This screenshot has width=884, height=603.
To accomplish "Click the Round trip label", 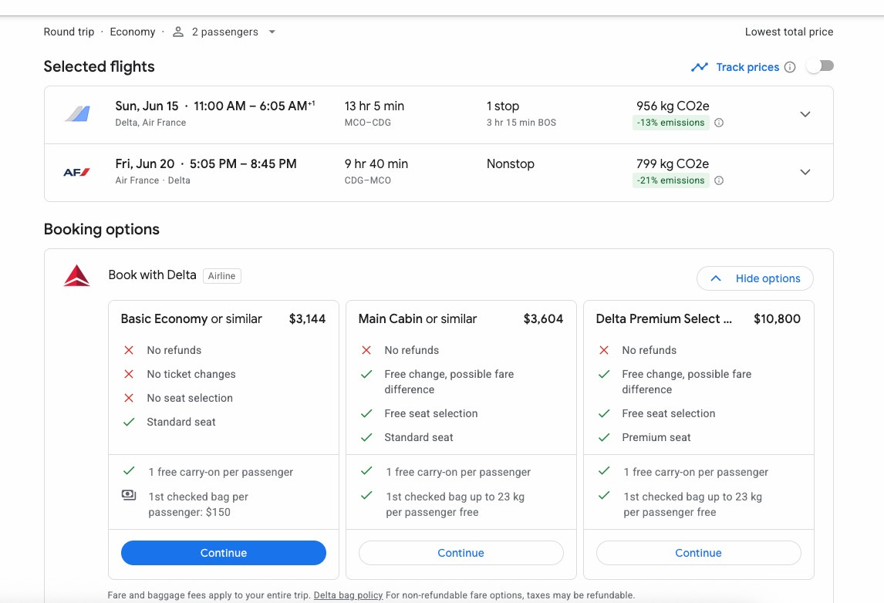I will pyautogui.click(x=69, y=32).
